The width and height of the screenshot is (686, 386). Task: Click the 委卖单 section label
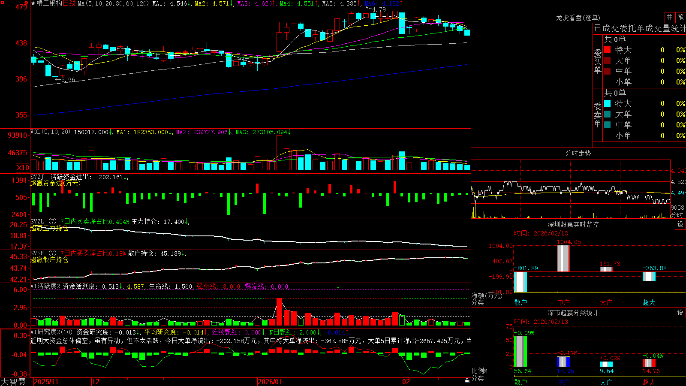click(x=598, y=115)
